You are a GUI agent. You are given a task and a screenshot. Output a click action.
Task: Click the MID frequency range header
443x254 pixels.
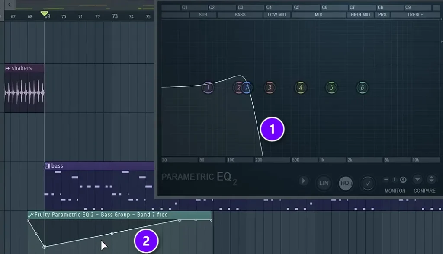(x=318, y=15)
